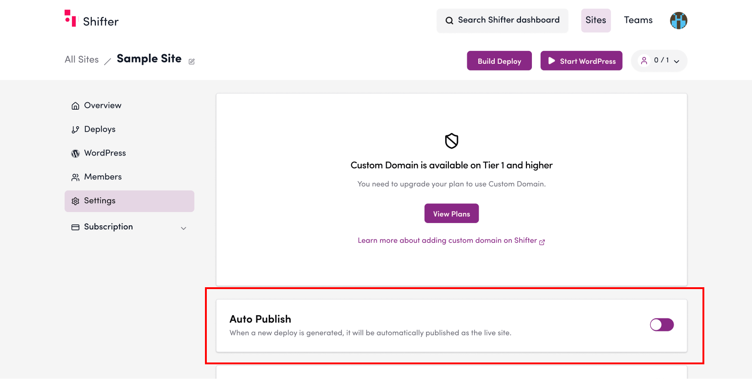Click the external link icon after Shifter
752x379 pixels.
click(x=542, y=242)
